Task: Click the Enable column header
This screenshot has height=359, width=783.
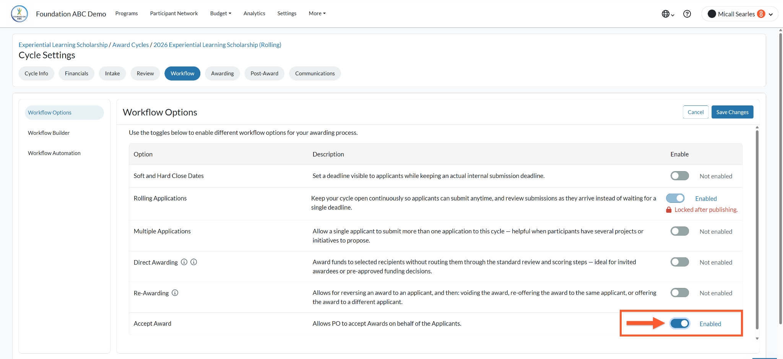Action: point(679,154)
